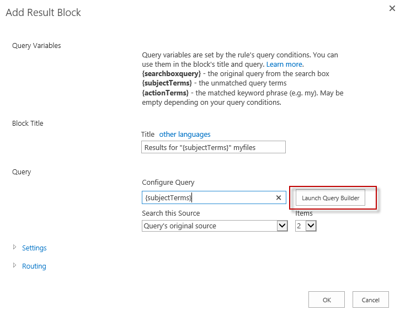Confirm with the OK button
The height and width of the screenshot is (321, 400).
[327, 300]
